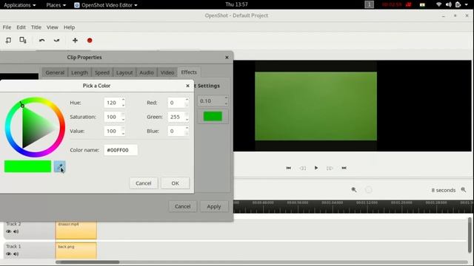Click the WiFi network icon
The width and height of the screenshot is (474, 266).
(438, 4)
